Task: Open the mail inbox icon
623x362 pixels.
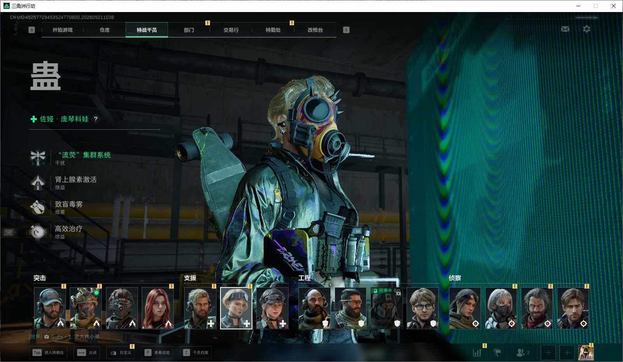Action: (565, 29)
